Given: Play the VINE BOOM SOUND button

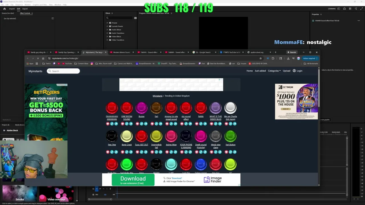Looking at the screenshot, I should [127, 108].
